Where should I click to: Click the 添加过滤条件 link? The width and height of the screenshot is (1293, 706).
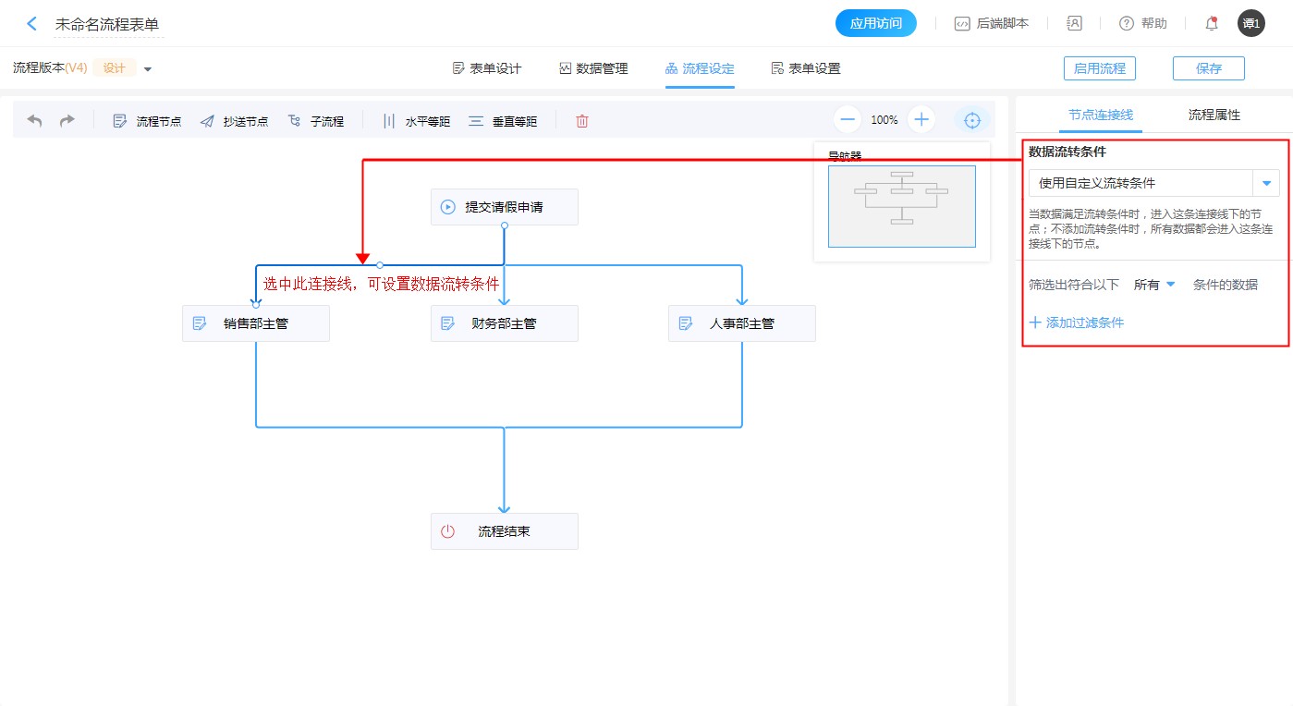click(1077, 323)
